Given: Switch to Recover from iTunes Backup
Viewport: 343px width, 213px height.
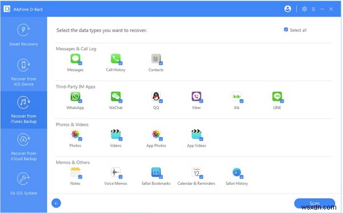Looking at the screenshot, I should coord(23,110).
